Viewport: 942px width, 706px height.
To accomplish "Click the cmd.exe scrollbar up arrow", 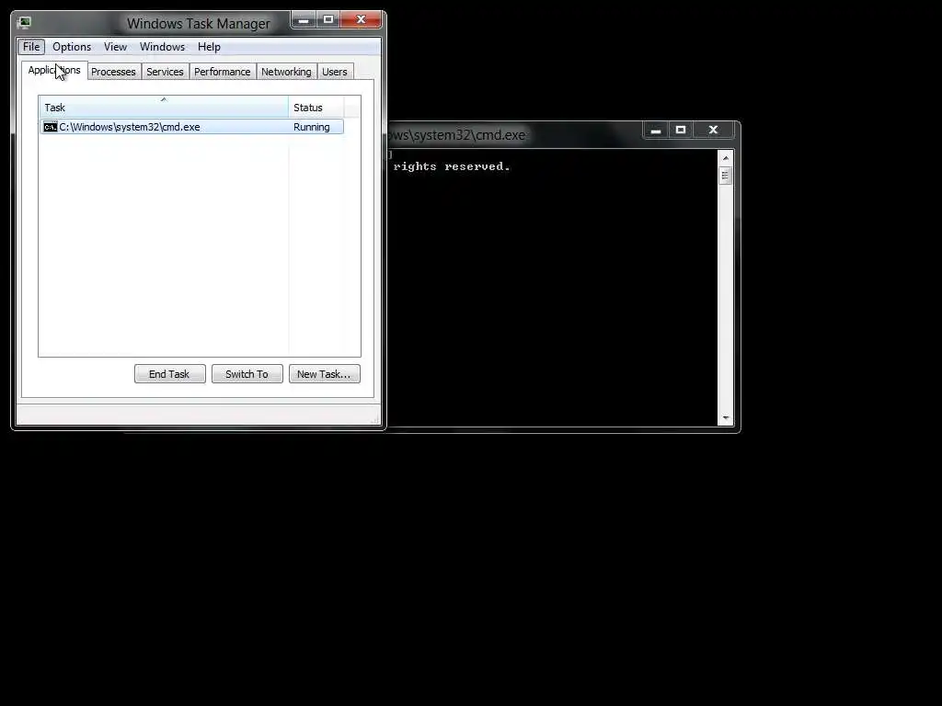I will click(726, 158).
